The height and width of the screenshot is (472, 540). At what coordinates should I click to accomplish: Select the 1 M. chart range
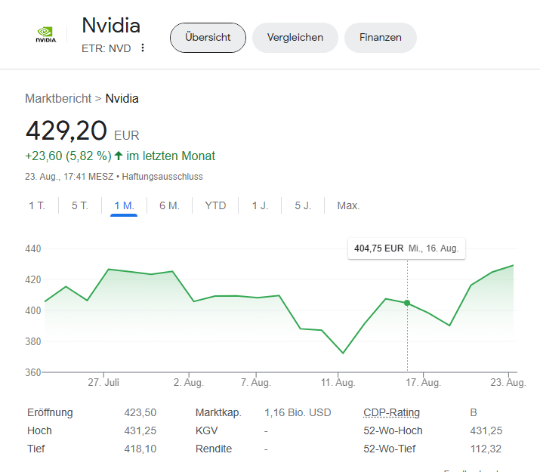coord(124,205)
